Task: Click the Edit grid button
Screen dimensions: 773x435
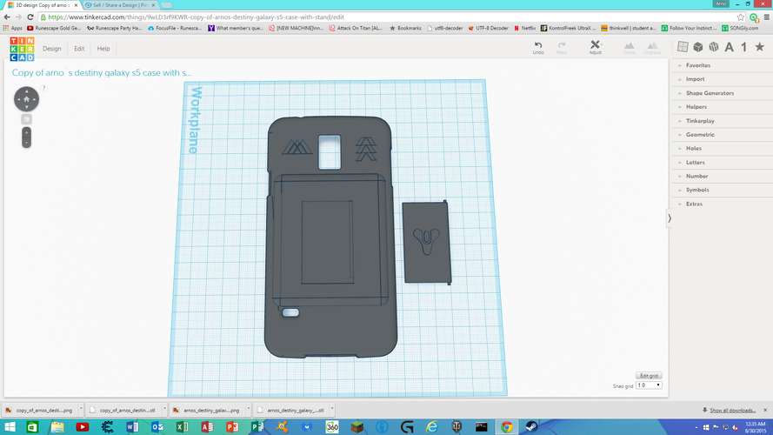Action: (x=649, y=376)
